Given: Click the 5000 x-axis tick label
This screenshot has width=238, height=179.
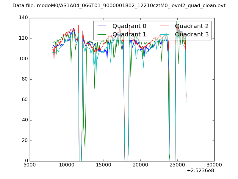Looking at the screenshot, I should [x=30, y=165].
